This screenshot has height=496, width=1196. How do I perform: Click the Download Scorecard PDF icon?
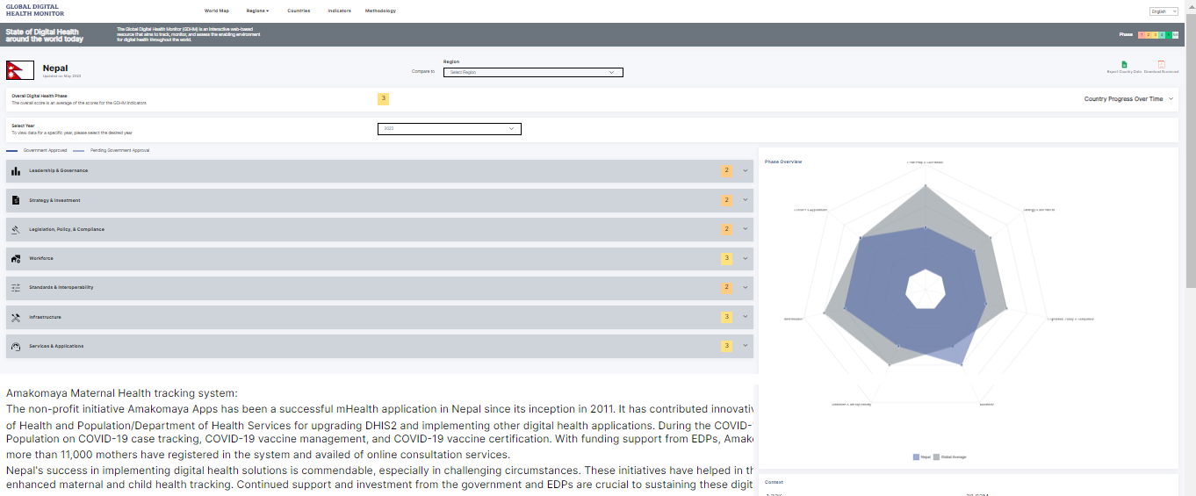coord(1161,64)
